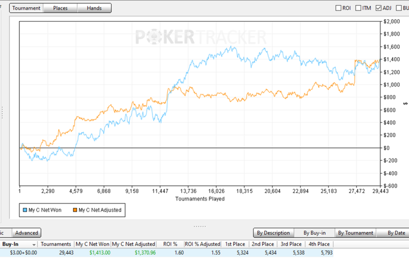Select the $3.00+$0.00 buy-in row

coord(167,253)
